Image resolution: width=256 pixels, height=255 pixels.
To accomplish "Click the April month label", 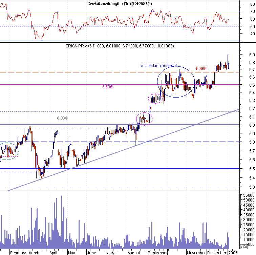I will (x=53, y=253).
